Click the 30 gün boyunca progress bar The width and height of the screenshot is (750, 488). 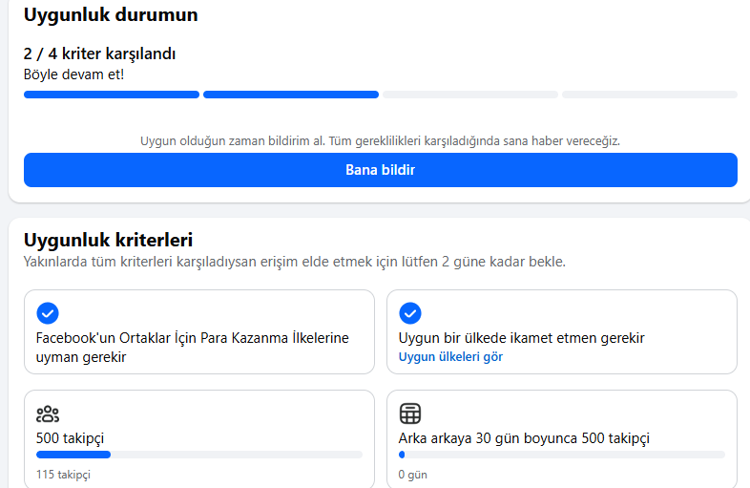pyautogui.click(x=561, y=455)
